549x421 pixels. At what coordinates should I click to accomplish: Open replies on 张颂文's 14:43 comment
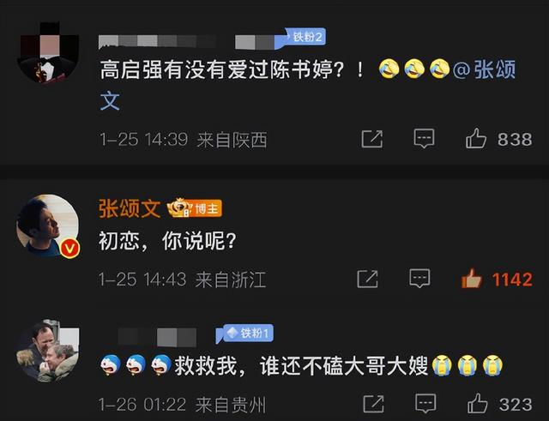419,278
